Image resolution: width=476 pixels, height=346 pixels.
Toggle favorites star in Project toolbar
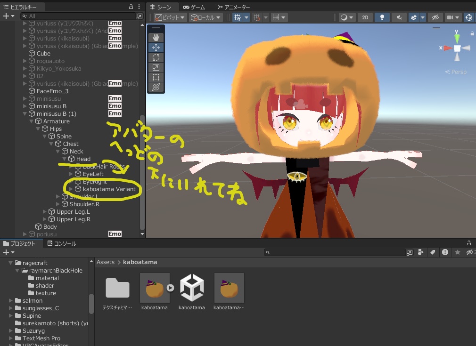(458, 252)
